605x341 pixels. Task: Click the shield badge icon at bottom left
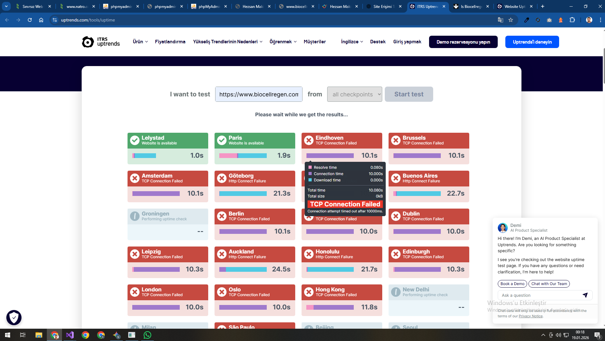(14, 318)
